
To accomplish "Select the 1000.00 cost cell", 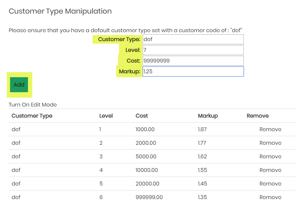I will [145, 129].
